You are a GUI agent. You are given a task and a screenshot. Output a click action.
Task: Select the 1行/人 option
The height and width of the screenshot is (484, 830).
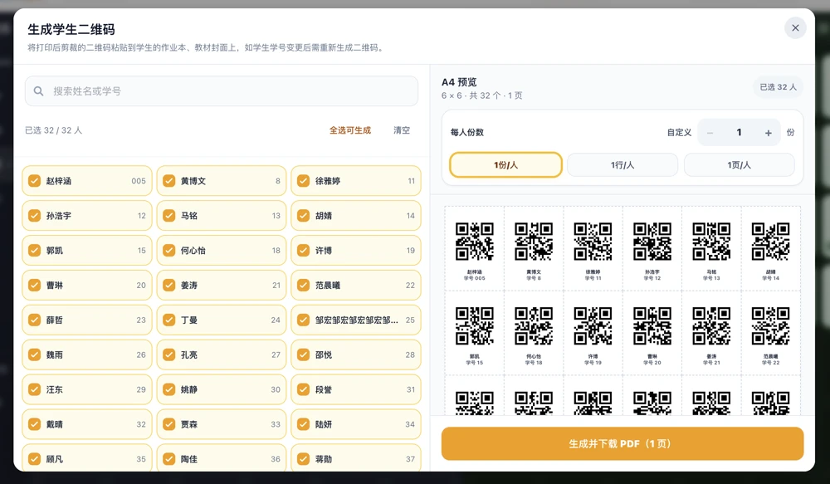622,164
